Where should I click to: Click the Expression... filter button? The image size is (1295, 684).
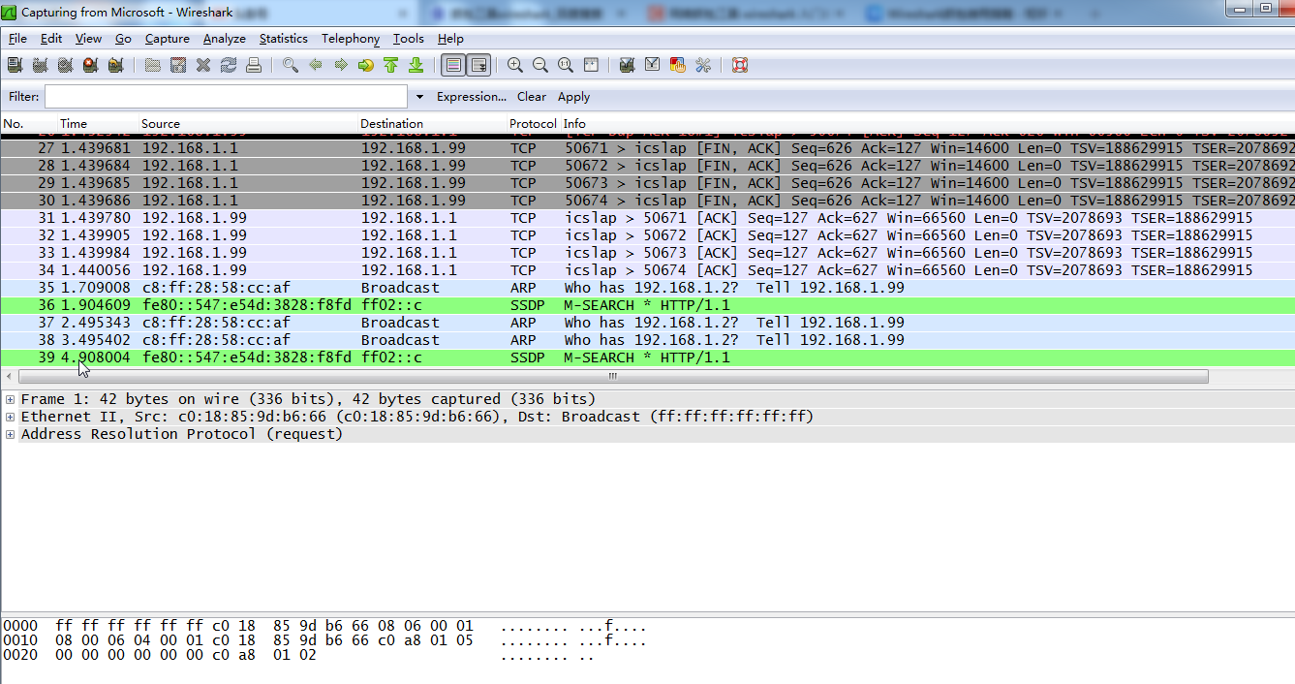[472, 97]
